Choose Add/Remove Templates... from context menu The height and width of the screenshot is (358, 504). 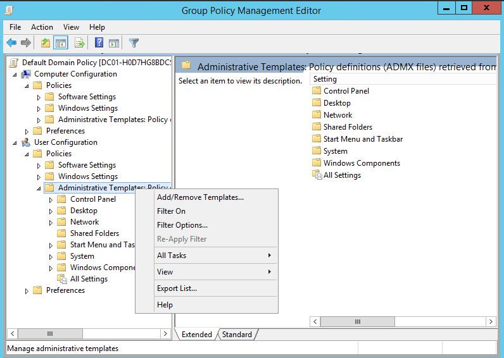tap(206, 197)
